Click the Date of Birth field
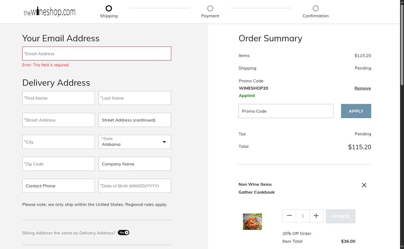Image resolution: width=404 pixels, height=249 pixels. click(x=135, y=186)
